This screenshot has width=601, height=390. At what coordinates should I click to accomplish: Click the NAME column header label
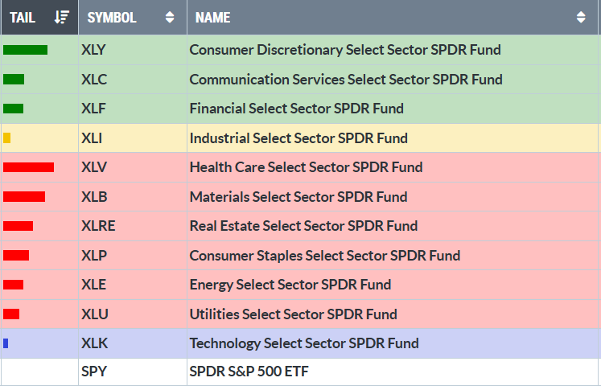pos(212,17)
